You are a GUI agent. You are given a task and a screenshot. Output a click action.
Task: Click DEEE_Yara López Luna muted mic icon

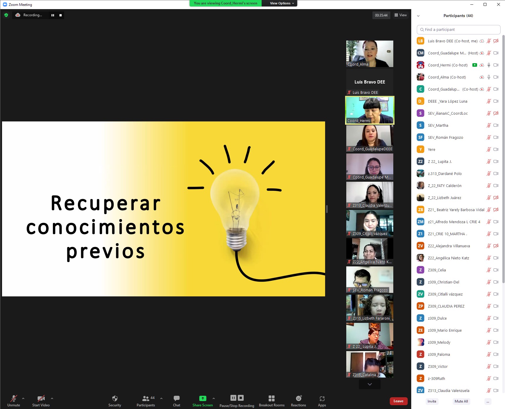489,101
